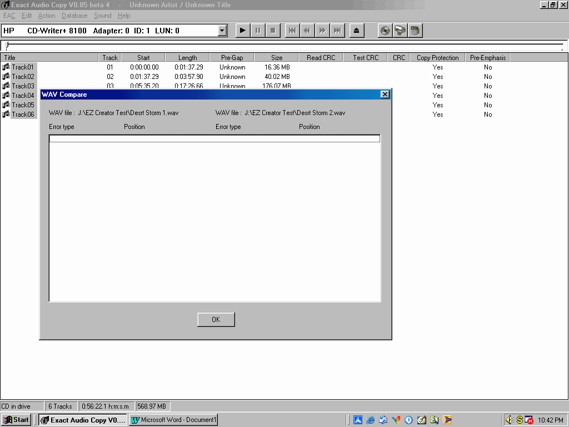This screenshot has width=569, height=427.
Task: Click 0:03:57.90 length value
Action: pos(189,77)
